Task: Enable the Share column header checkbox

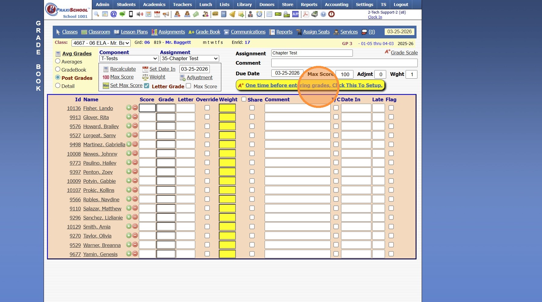Action: (x=244, y=99)
